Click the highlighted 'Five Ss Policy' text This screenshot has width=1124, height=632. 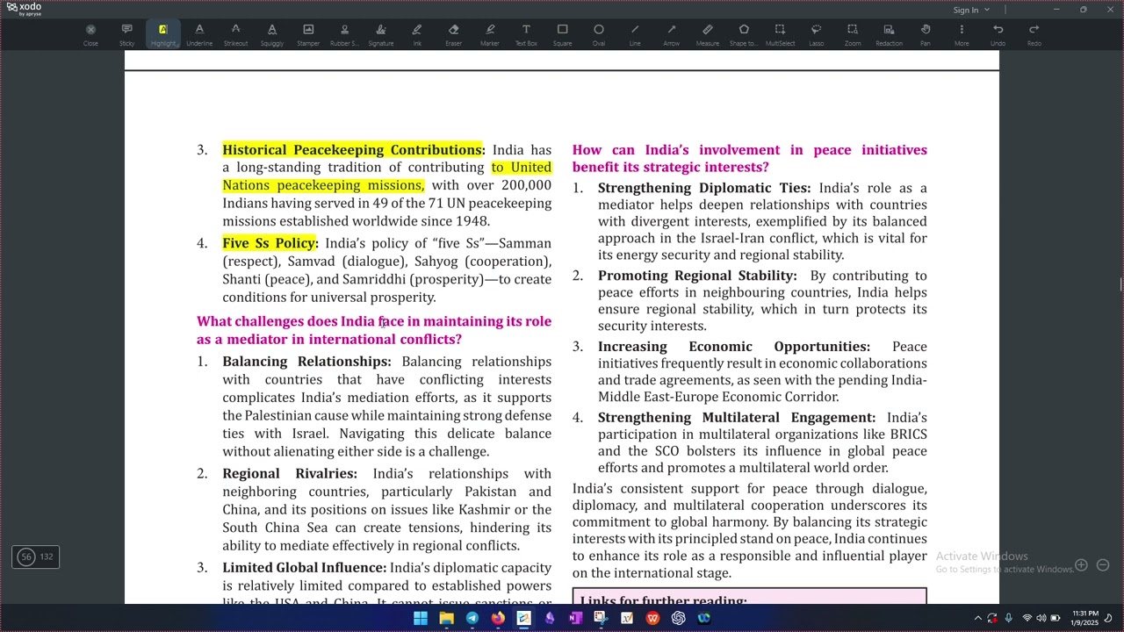[x=270, y=243]
